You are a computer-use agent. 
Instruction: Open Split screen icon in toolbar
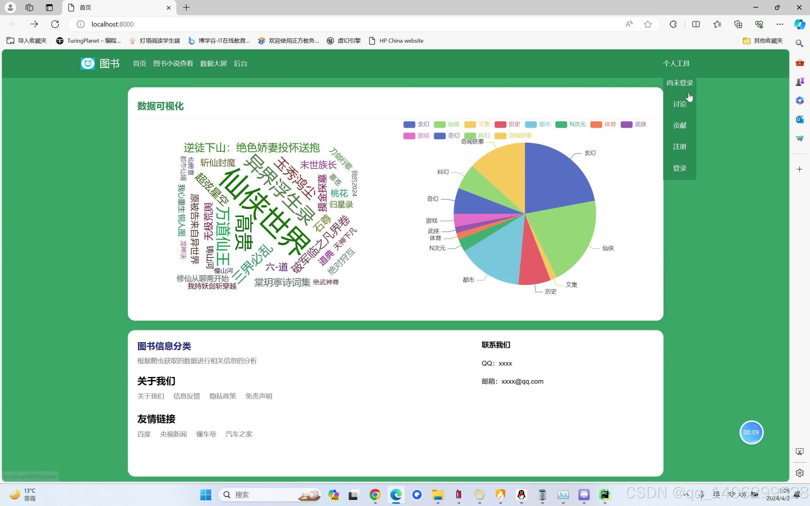696,24
